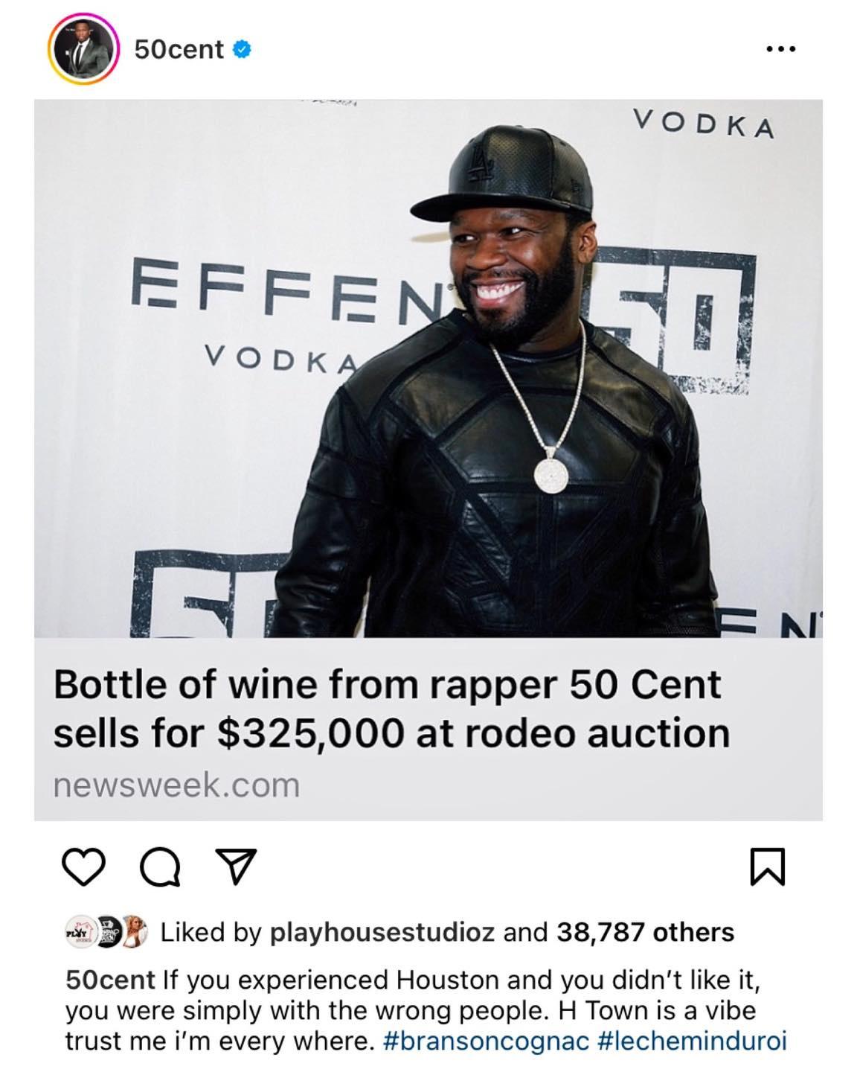Viewport: 857px width, 1072px height.
Task: Tap the middle dark liker avatar
Action: (109, 933)
